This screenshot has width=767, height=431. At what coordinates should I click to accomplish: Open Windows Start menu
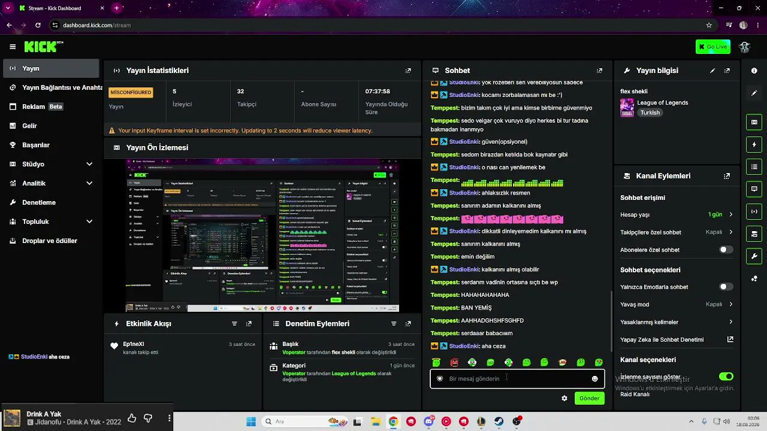(x=250, y=421)
